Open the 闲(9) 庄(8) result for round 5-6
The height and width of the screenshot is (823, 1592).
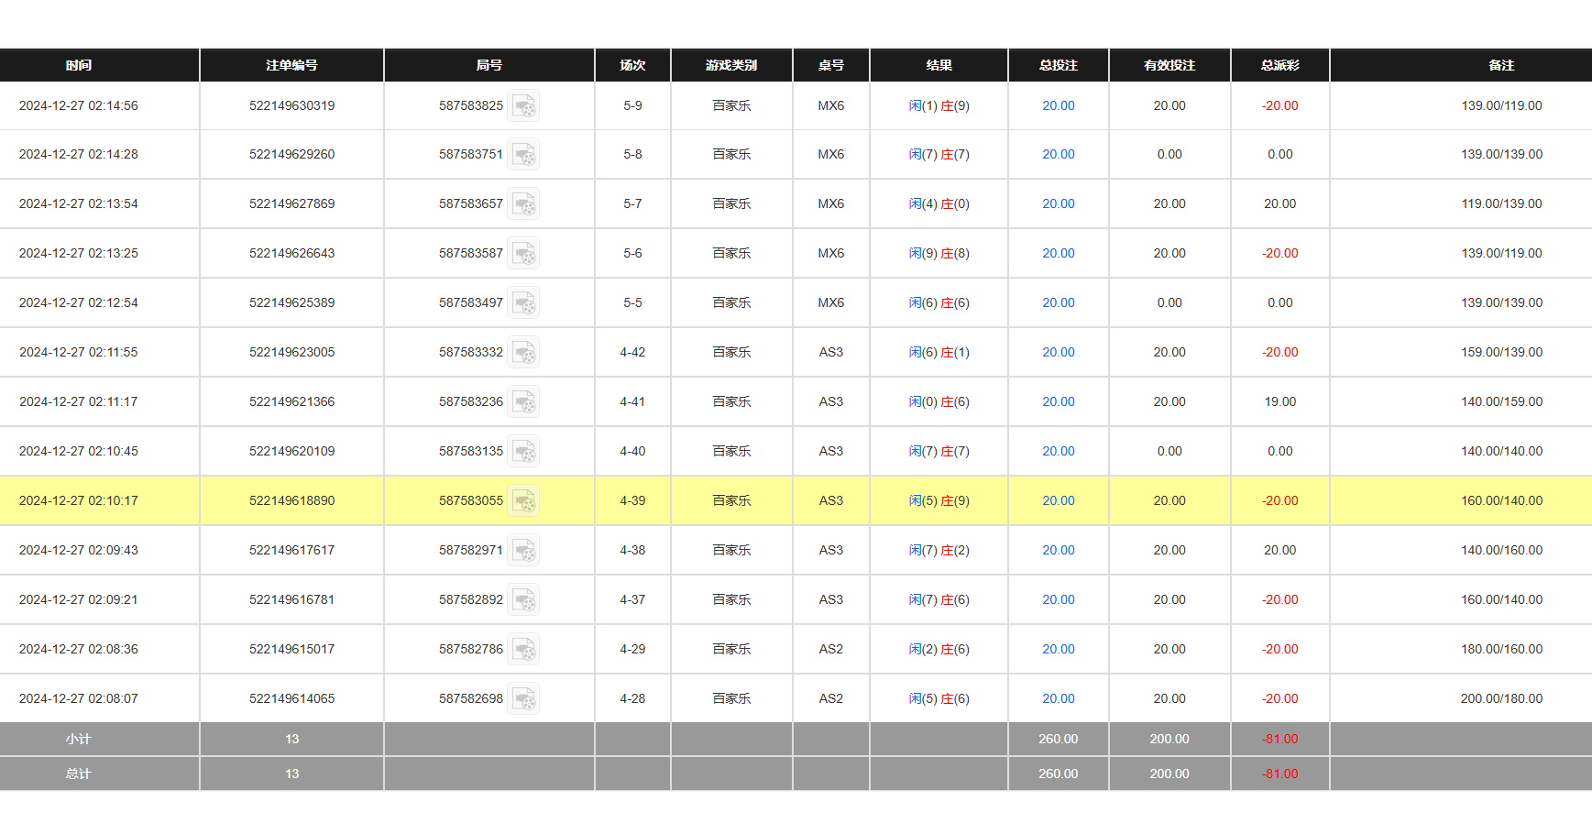pos(939,253)
